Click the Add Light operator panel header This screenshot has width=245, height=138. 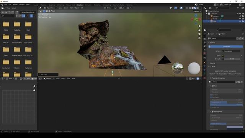click(48, 74)
